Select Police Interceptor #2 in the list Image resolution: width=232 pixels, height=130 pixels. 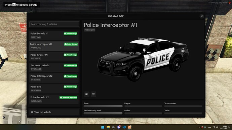54,78
